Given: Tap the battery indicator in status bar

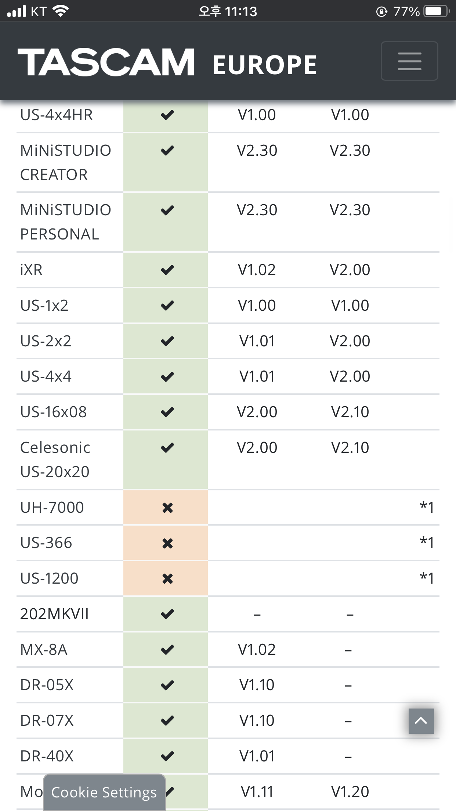Looking at the screenshot, I should pos(436,11).
